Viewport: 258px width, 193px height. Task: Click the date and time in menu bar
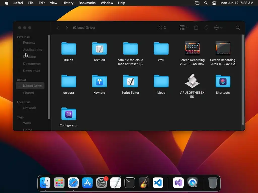coord(237,3)
